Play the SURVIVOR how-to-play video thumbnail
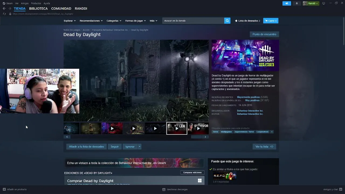The width and height of the screenshot is (345, 194). pos(198,129)
